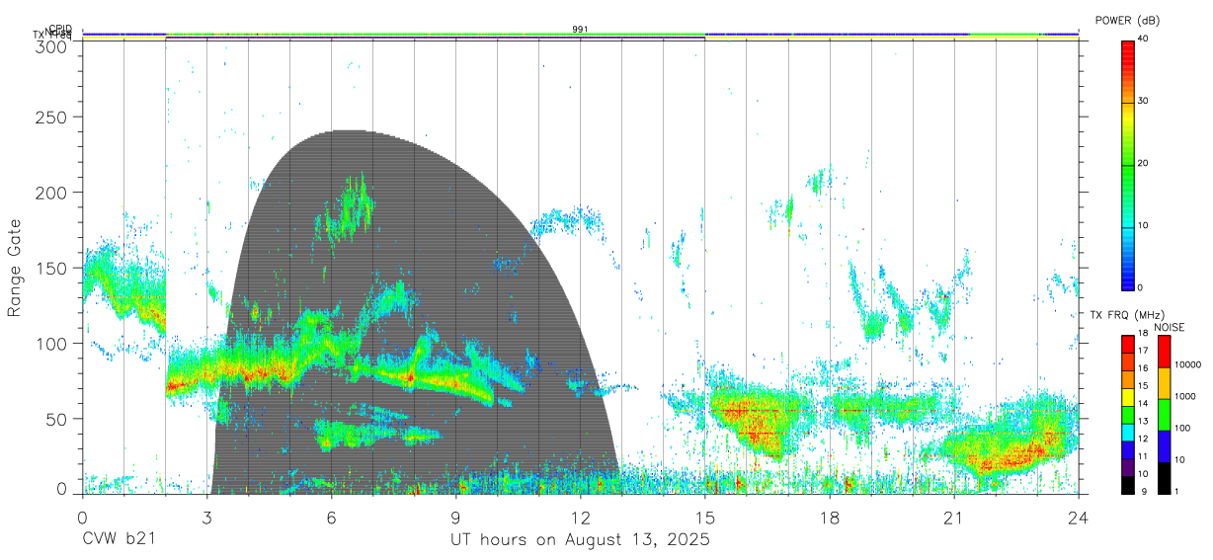Click the 9 label on TX FRQ scale
This screenshot has width=1213, height=560.
pyautogui.click(x=1144, y=491)
